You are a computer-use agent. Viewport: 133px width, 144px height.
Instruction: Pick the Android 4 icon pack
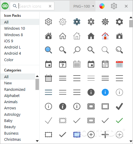12,53
